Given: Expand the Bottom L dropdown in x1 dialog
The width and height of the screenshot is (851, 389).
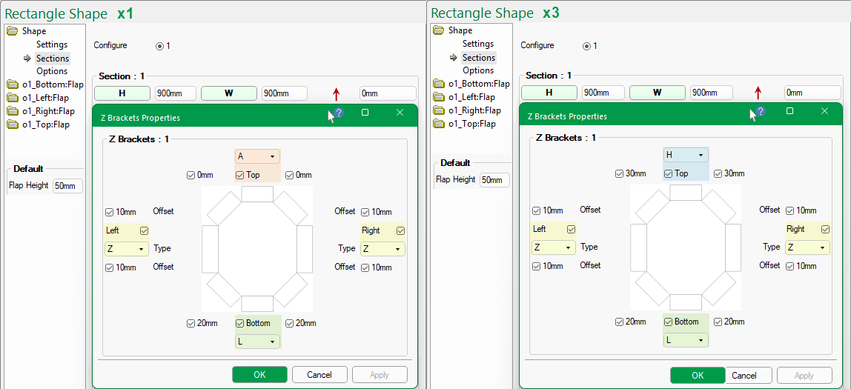Looking at the screenshot, I should pyautogui.click(x=257, y=342).
